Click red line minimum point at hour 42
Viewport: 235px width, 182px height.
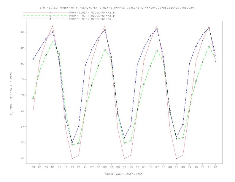(x=124, y=159)
